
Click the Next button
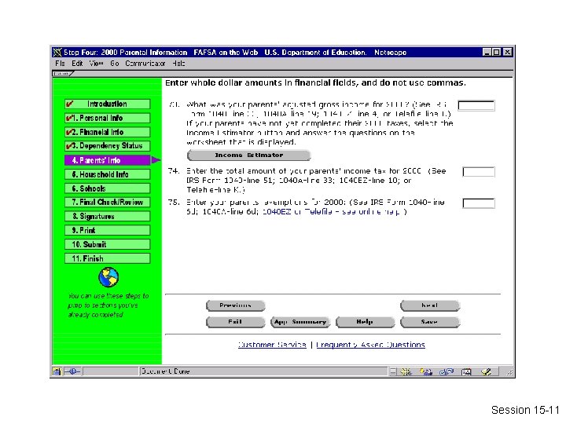click(x=430, y=305)
